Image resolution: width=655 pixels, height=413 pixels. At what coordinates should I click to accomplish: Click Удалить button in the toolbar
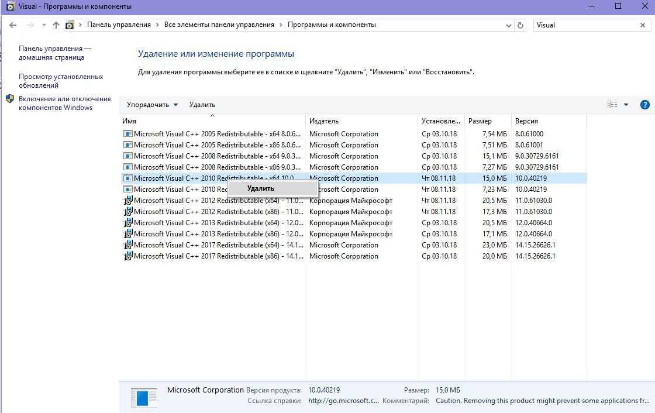point(202,105)
